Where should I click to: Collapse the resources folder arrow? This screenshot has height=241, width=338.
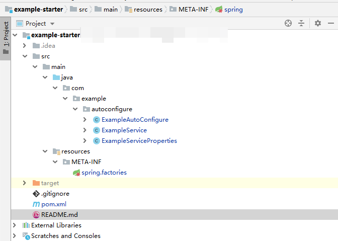pos(45,151)
